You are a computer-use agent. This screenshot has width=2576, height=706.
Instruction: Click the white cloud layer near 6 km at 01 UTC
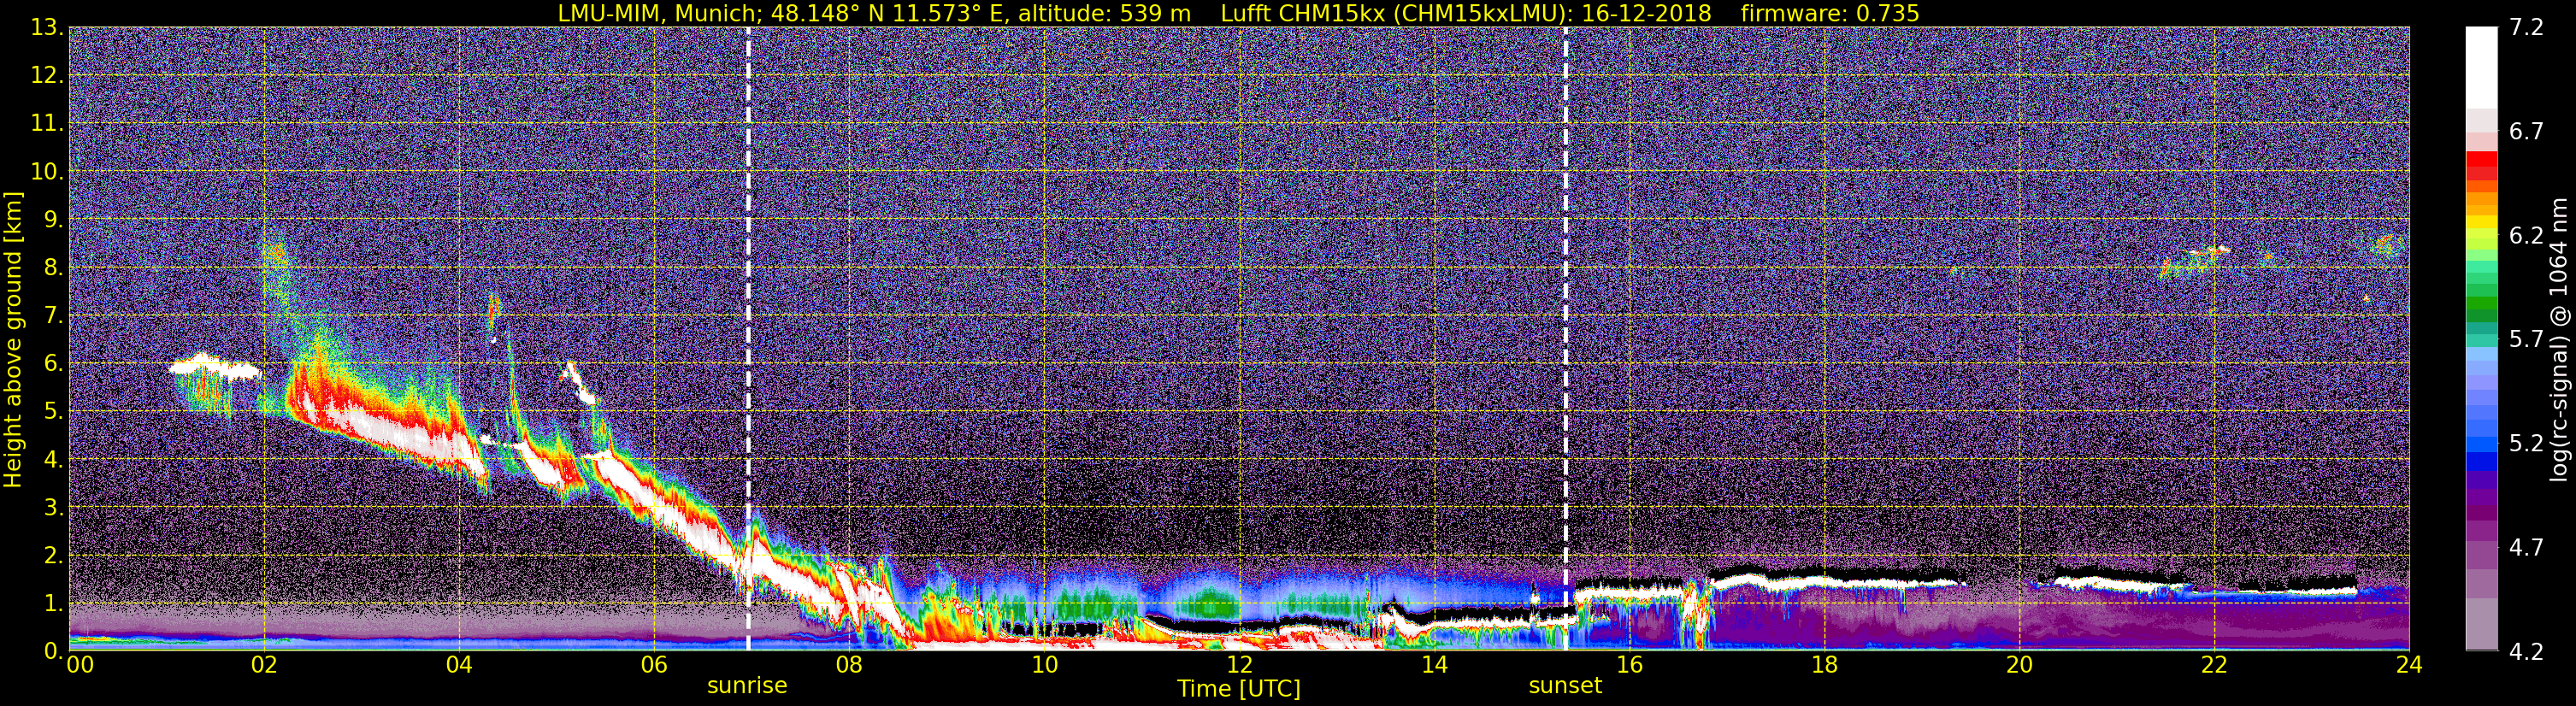tap(214, 367)
